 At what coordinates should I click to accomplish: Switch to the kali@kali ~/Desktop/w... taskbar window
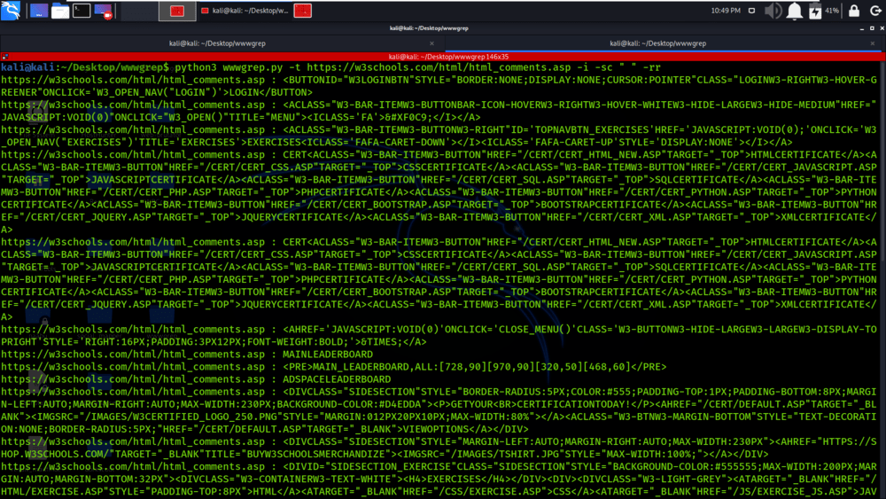coord(245,11)
